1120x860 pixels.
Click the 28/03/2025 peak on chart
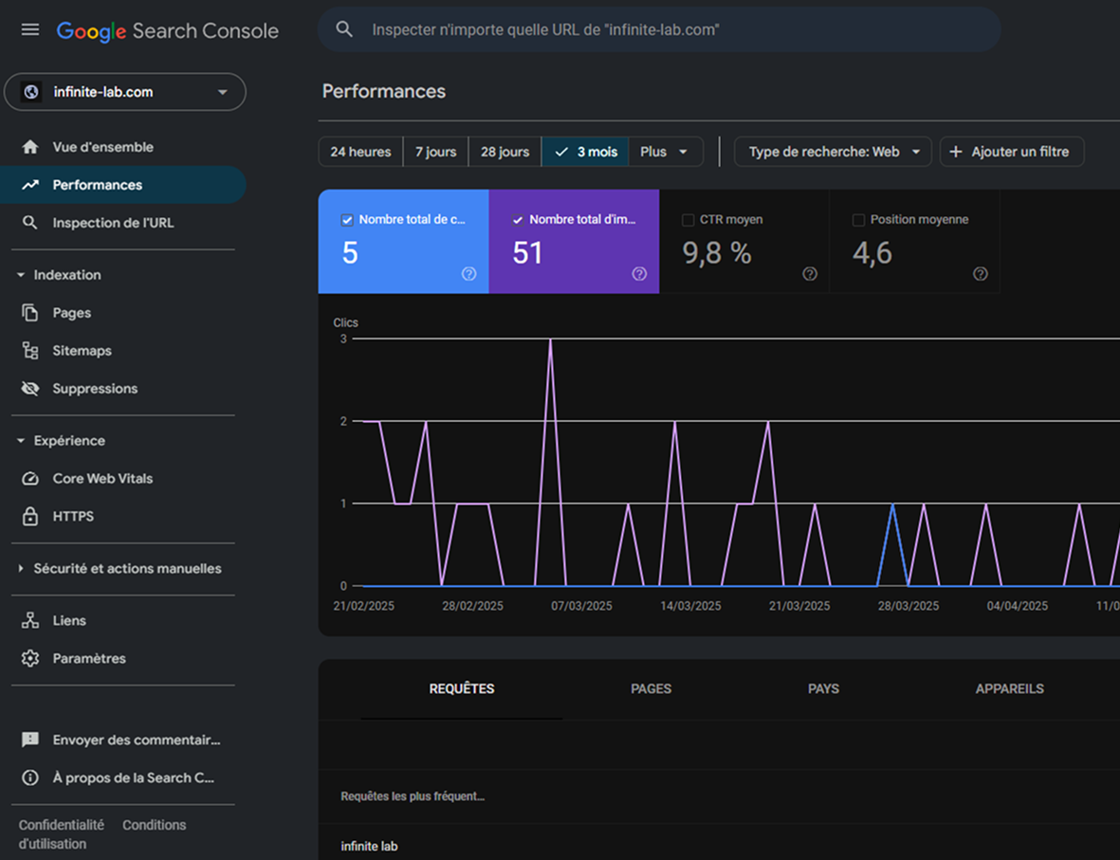[x=892, y=504]
